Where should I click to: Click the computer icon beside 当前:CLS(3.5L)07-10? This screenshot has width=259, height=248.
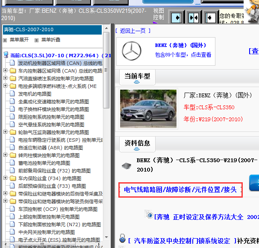coord(6,55)
